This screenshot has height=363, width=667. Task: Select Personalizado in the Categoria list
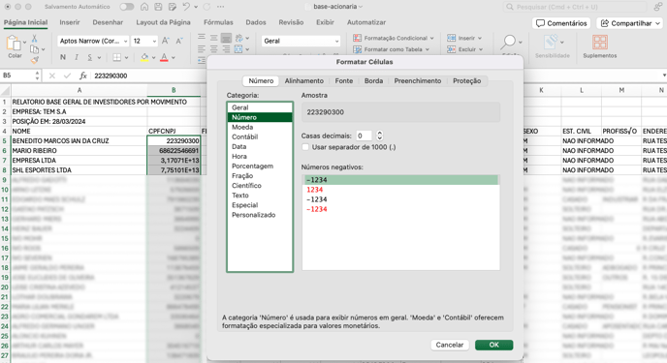coord(260,215)
